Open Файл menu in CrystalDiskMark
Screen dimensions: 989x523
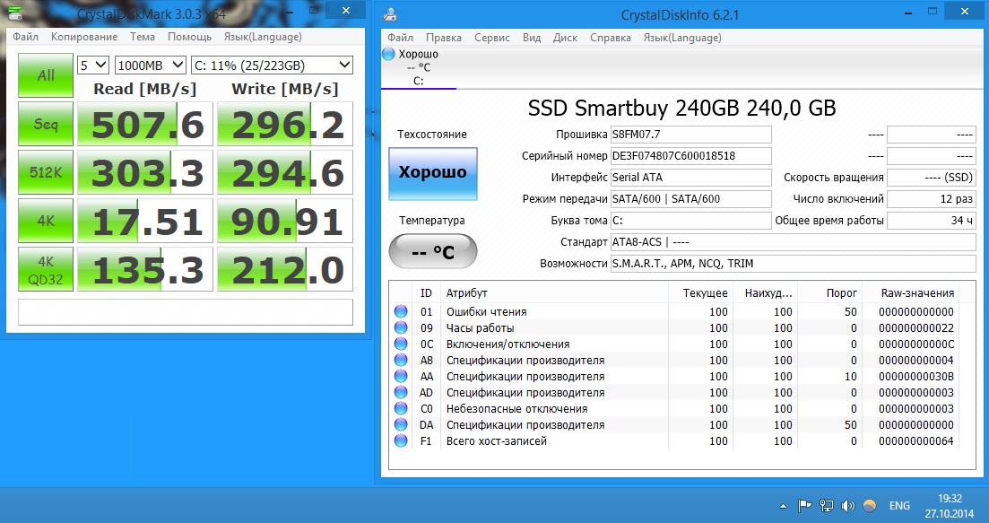coord(25,37)
